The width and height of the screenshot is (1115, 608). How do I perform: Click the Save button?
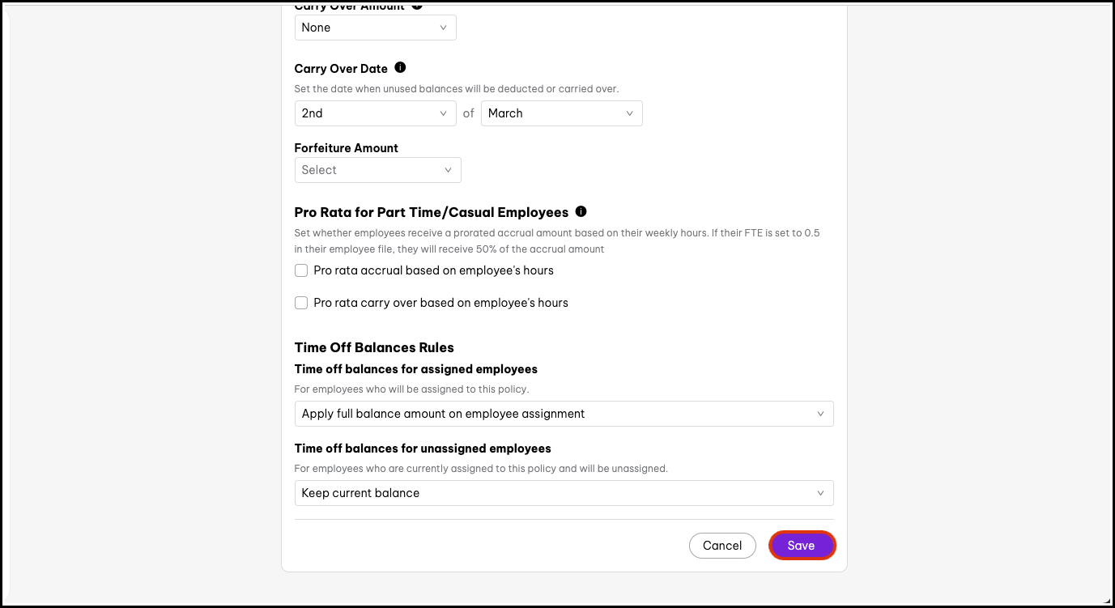(x=802, y=546)
